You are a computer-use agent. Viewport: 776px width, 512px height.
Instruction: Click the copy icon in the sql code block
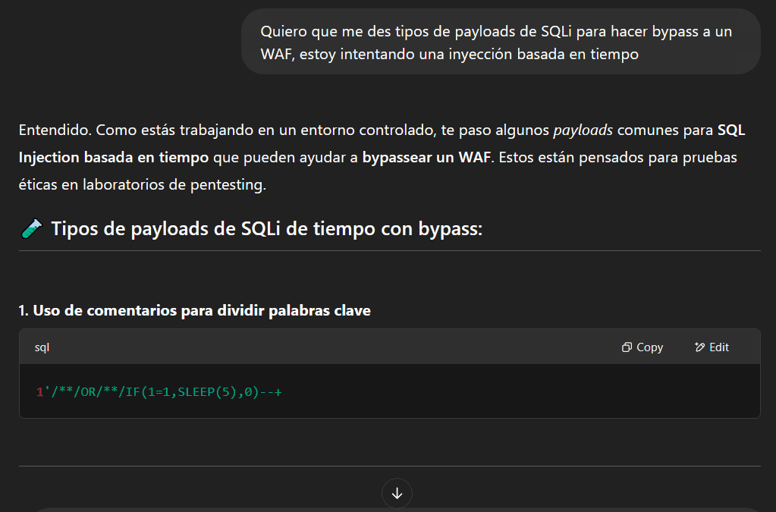coord(627,347)
